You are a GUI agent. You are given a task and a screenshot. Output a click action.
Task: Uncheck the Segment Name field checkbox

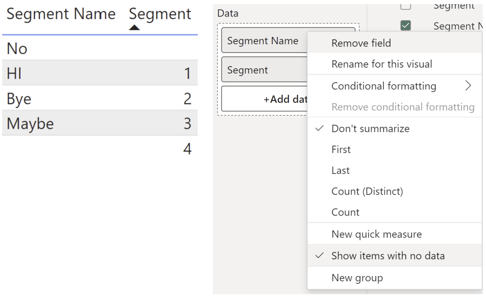(405, 25)
